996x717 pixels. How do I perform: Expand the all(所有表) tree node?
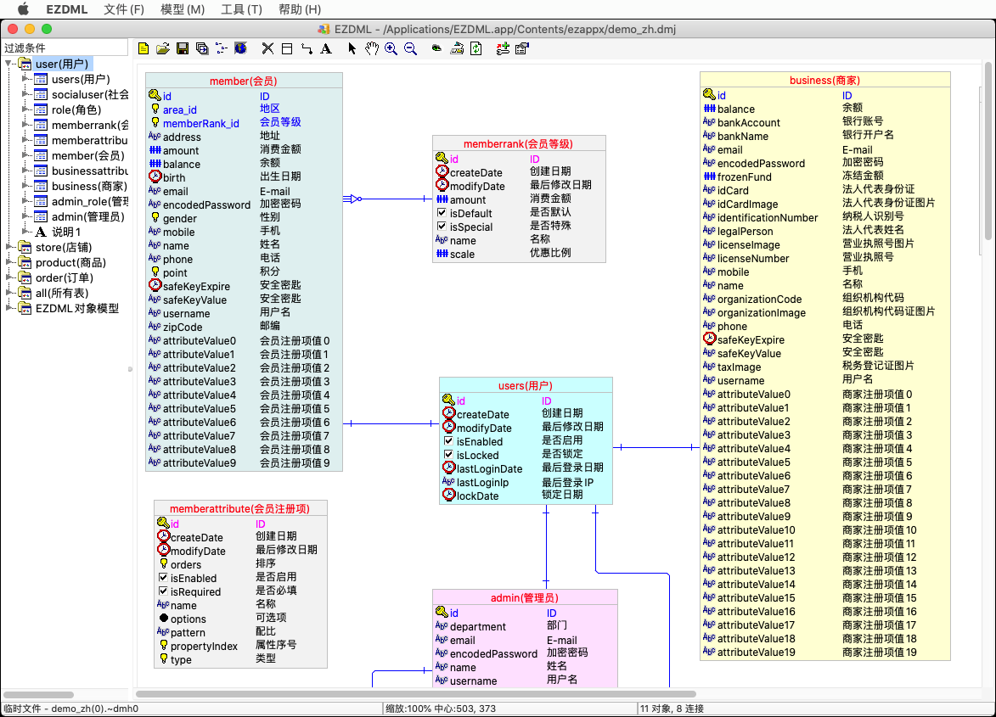[9, 293]
